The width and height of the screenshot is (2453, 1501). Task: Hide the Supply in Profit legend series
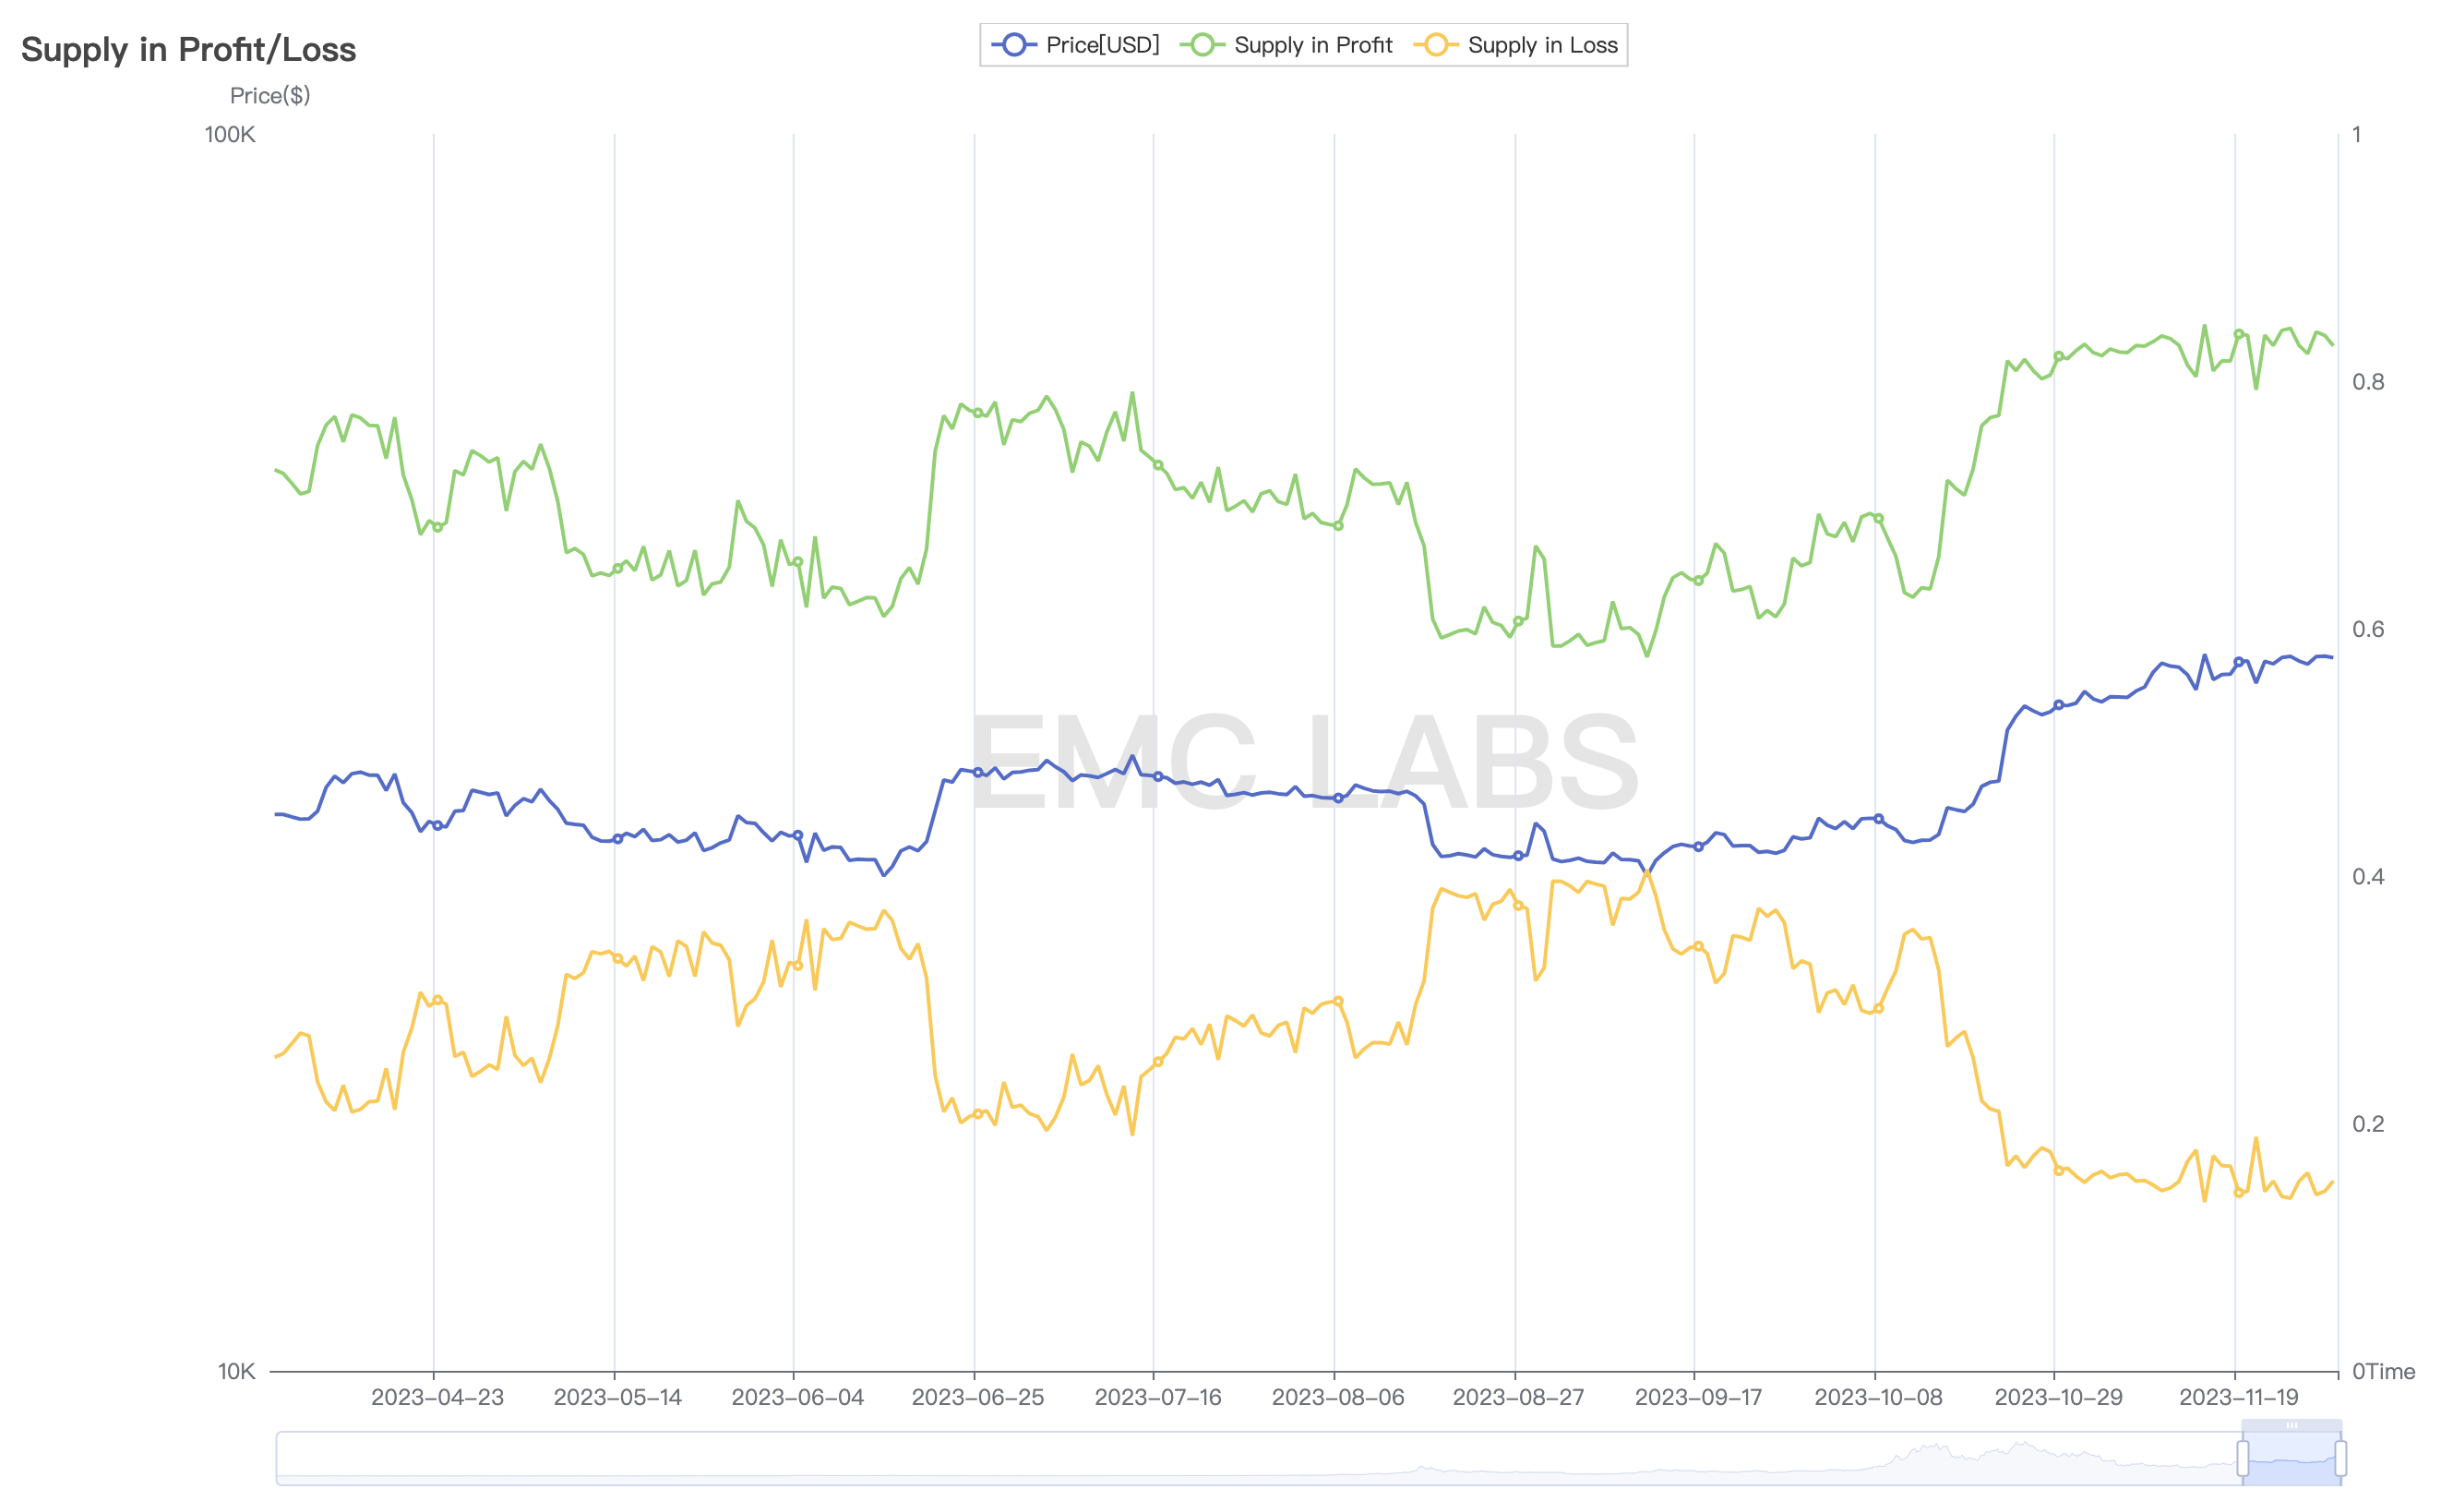[1289, 45]
